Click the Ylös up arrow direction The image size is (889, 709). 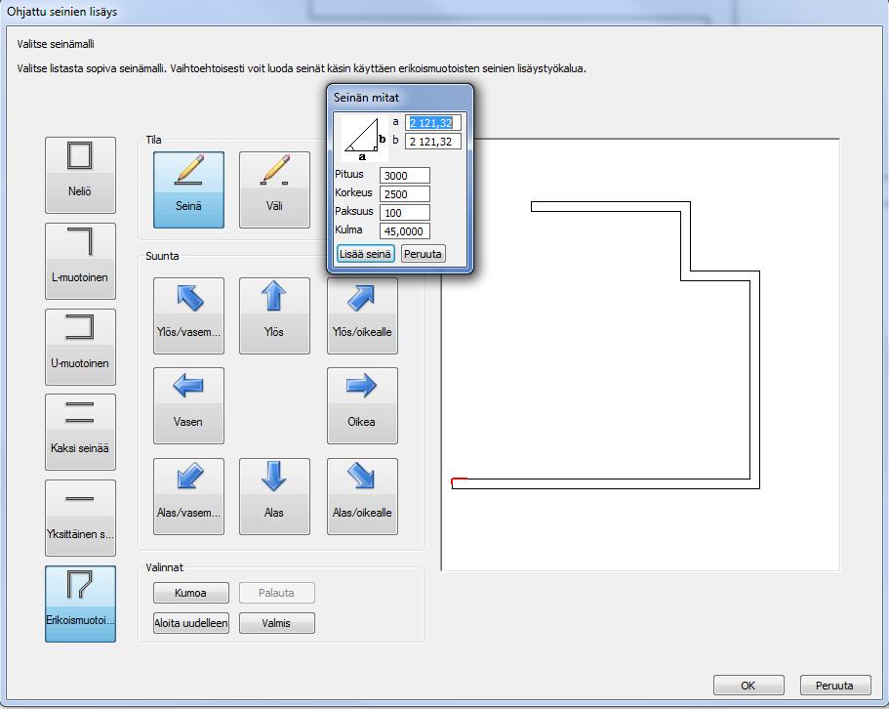(x=274, y=316)
